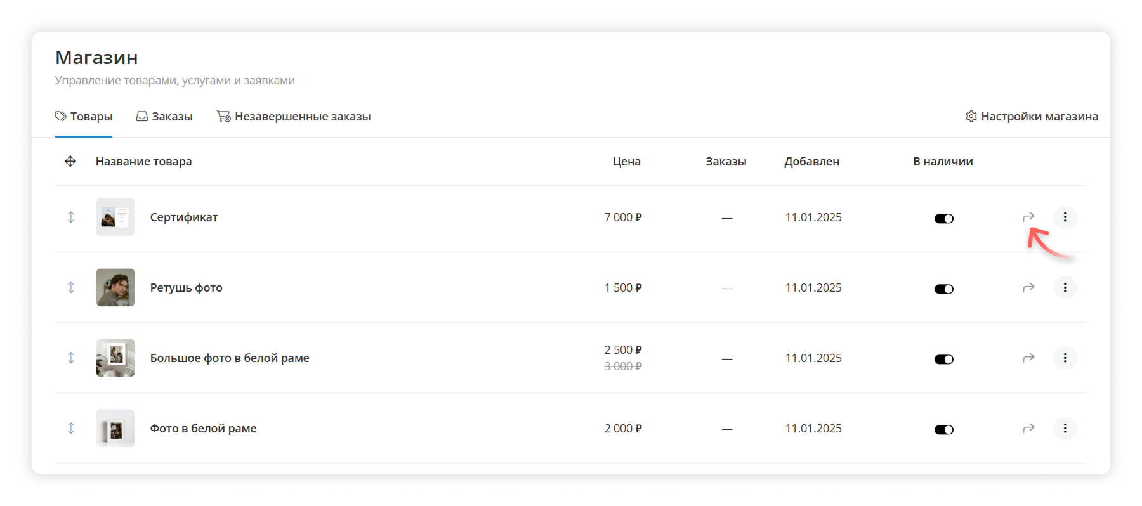Click the drag handle icon for Сертификат row
The image size is (1142, 506).
pos(71,217)
